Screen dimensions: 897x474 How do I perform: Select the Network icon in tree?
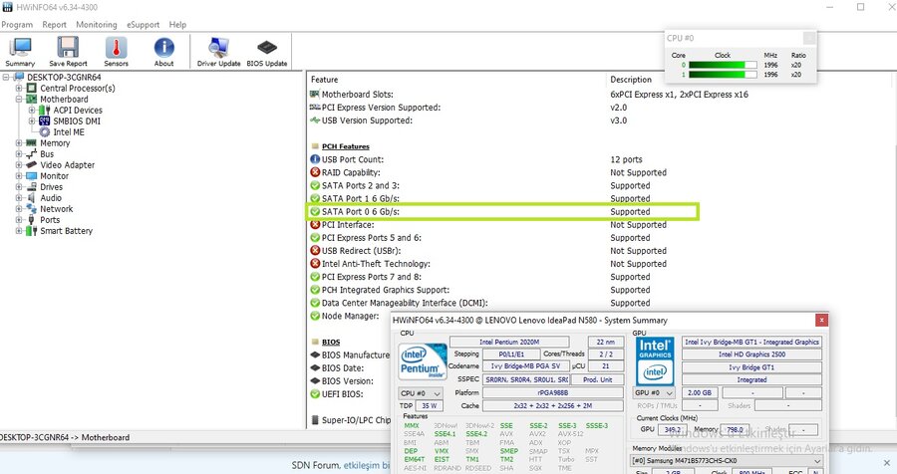(x=32, y=209)
